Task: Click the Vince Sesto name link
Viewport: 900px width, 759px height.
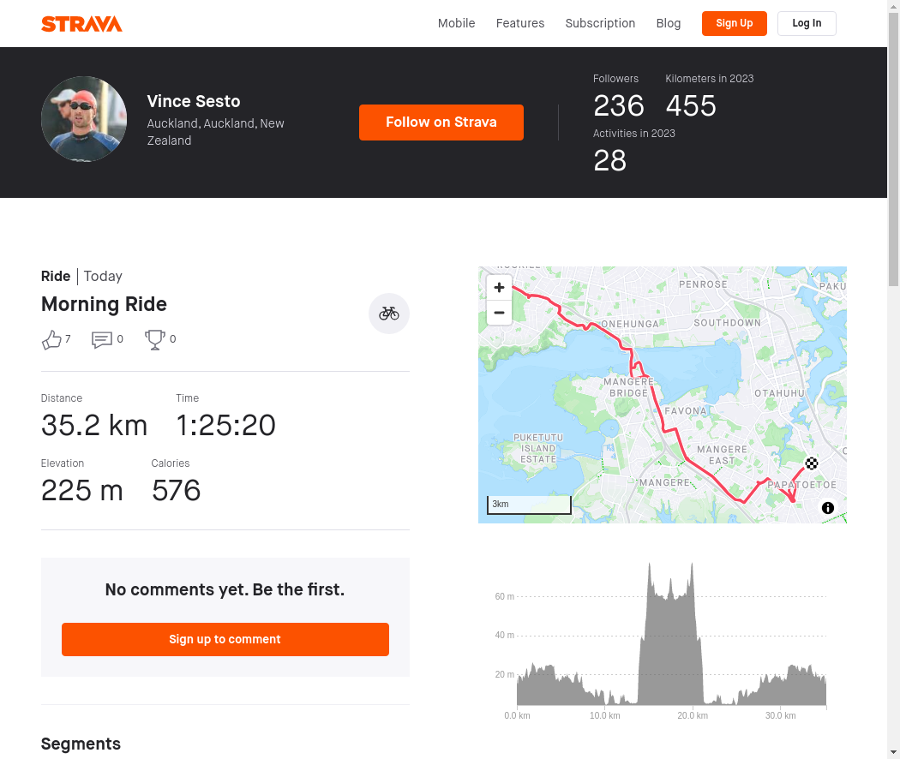Action: pos(194,102)
